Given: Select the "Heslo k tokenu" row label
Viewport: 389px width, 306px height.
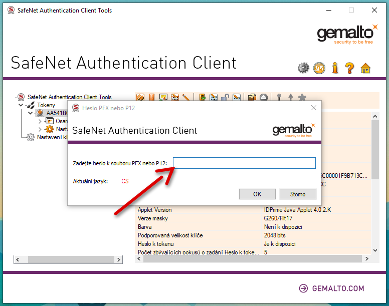Looking at the screenshot, I should [155, 244].
